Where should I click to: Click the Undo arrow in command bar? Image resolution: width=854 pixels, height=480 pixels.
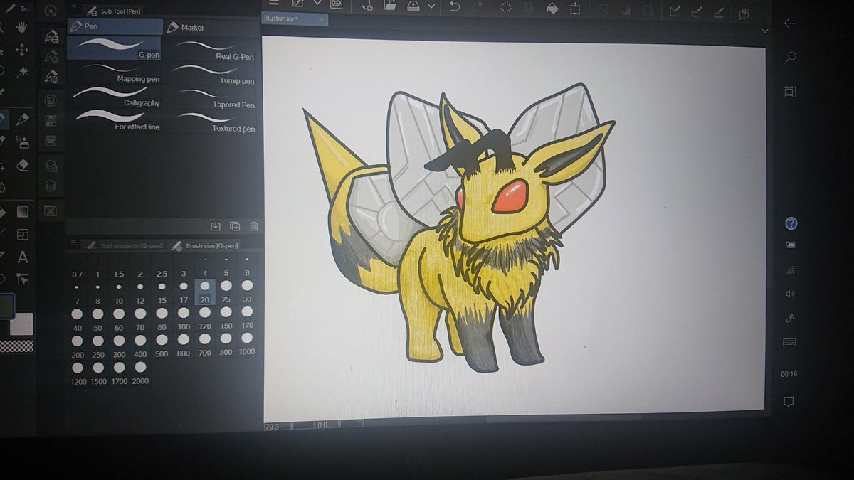pos(455,6)
